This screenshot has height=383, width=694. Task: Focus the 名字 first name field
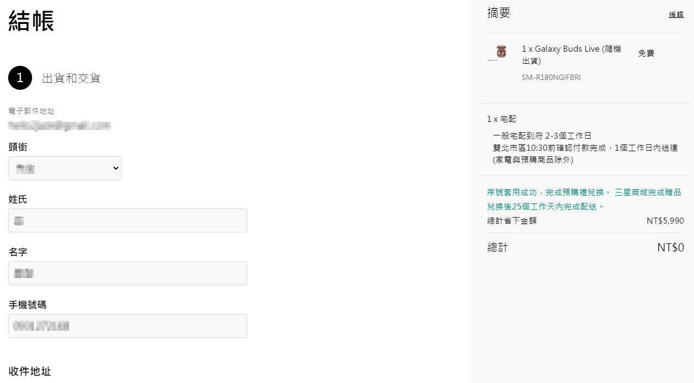coord(128,273)
